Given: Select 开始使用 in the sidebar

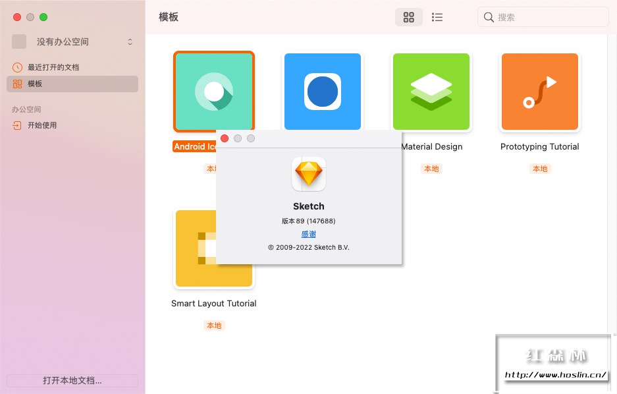Looking at the screenshot, I should pyautogui.click(x=72, y=125).
